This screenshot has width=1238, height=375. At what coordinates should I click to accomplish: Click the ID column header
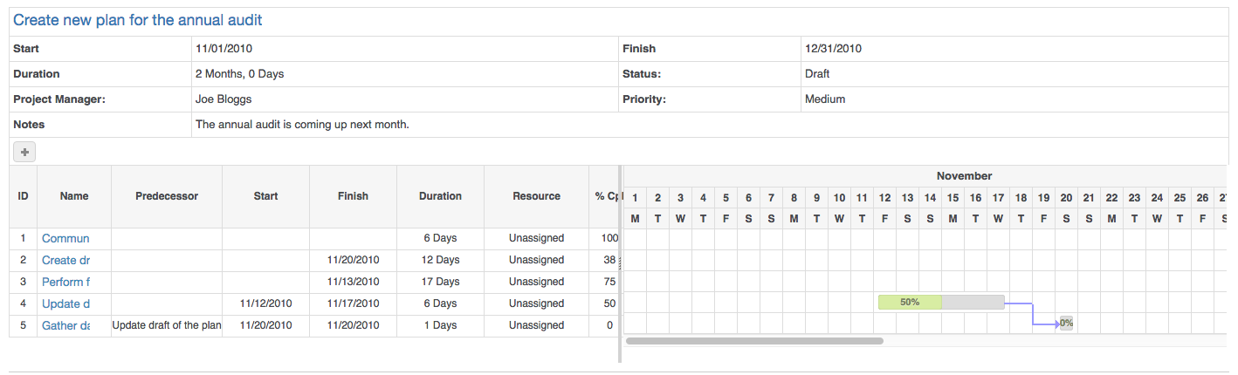click(x=24, y=196)
